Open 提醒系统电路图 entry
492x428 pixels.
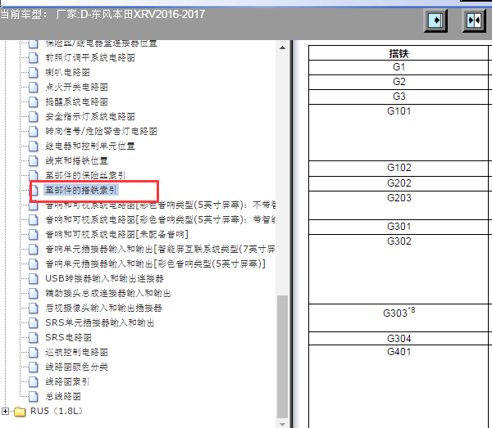point(76,101)
